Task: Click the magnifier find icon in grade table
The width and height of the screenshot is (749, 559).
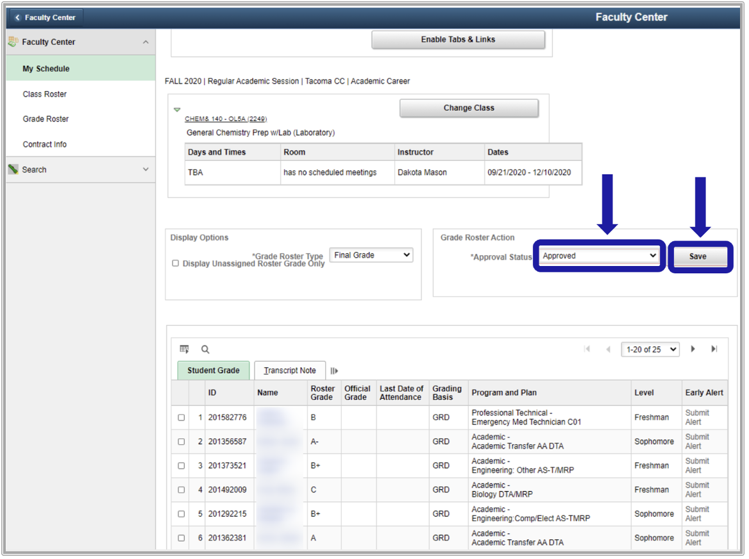Action: click(205, 349)
